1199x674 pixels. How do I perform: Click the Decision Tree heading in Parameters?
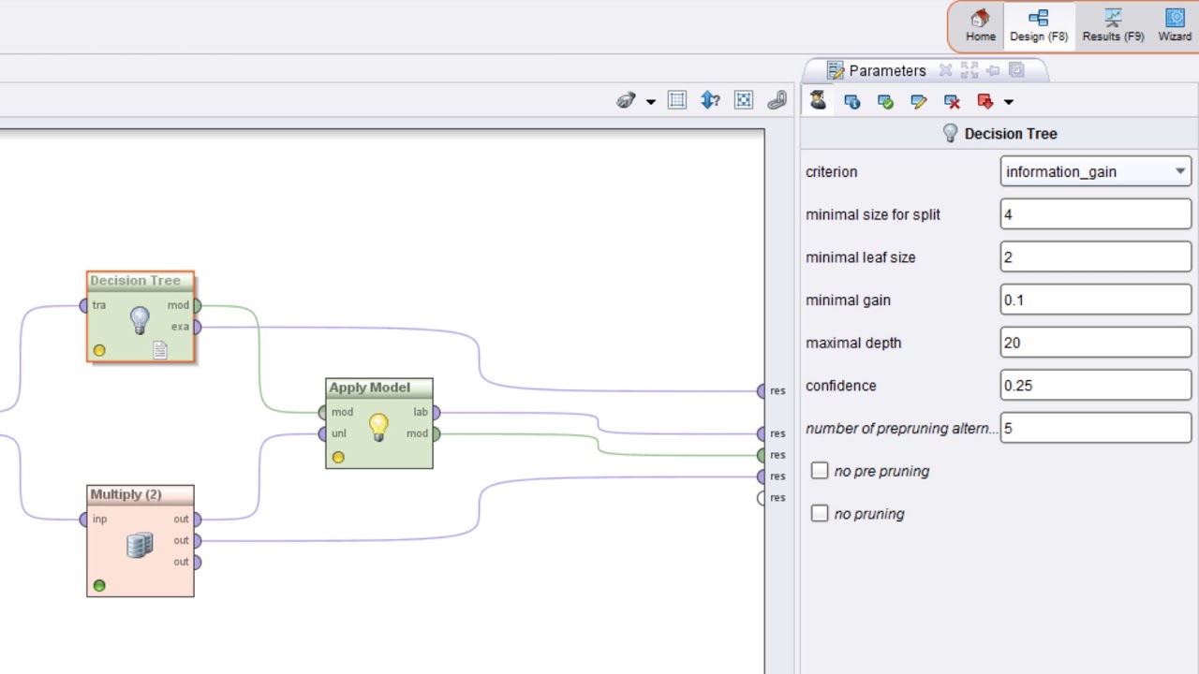click(x=1011, y=134)
